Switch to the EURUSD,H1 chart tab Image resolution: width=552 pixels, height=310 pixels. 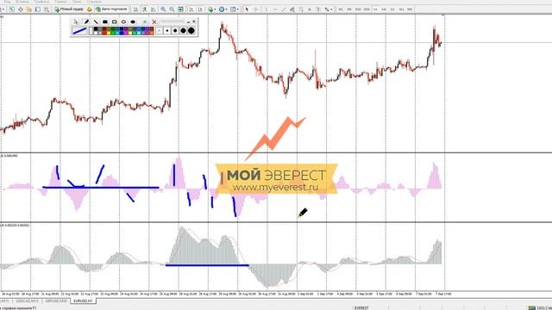83,301
